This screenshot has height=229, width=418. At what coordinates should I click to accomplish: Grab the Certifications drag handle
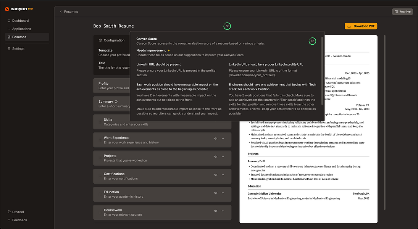point(100,176)
